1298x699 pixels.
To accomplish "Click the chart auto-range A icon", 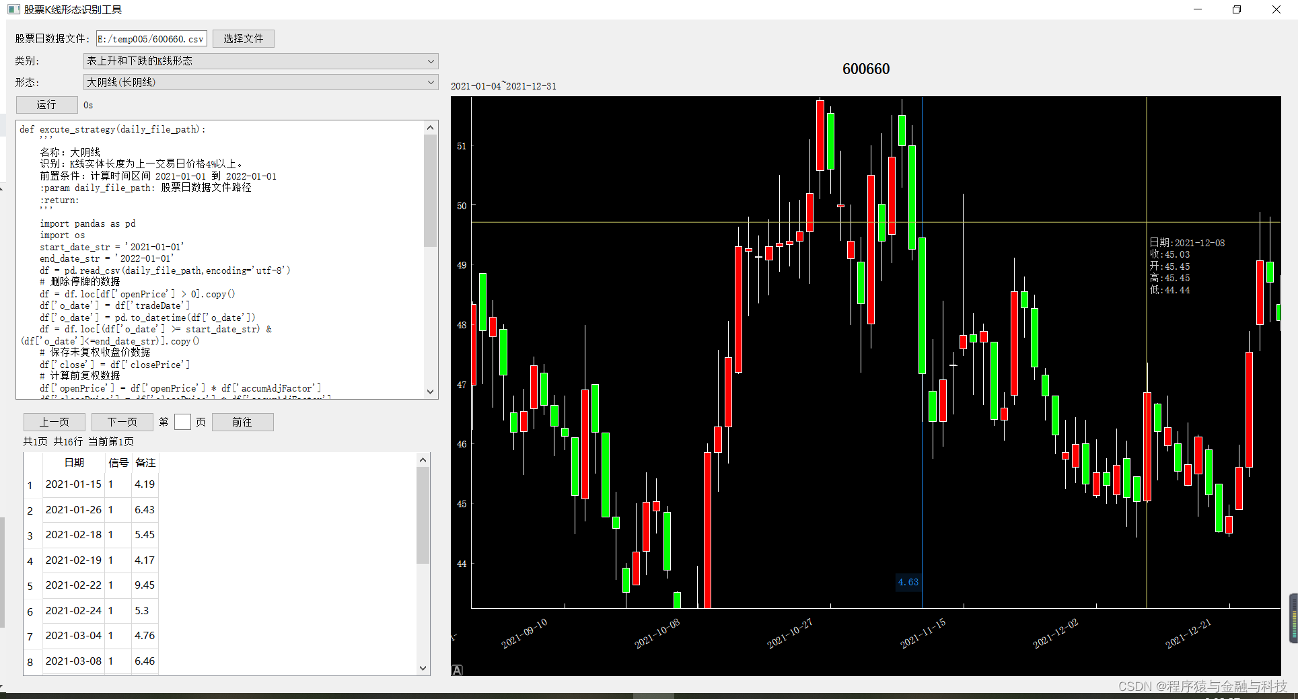I will [457, 670].
